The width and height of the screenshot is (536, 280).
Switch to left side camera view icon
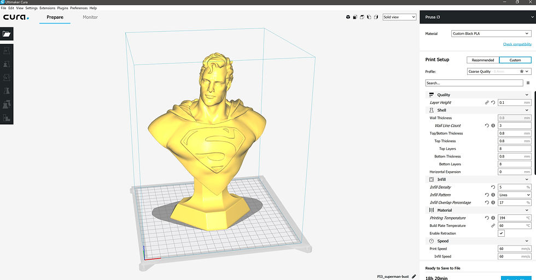pyautogui.click(x=369, y=17)
